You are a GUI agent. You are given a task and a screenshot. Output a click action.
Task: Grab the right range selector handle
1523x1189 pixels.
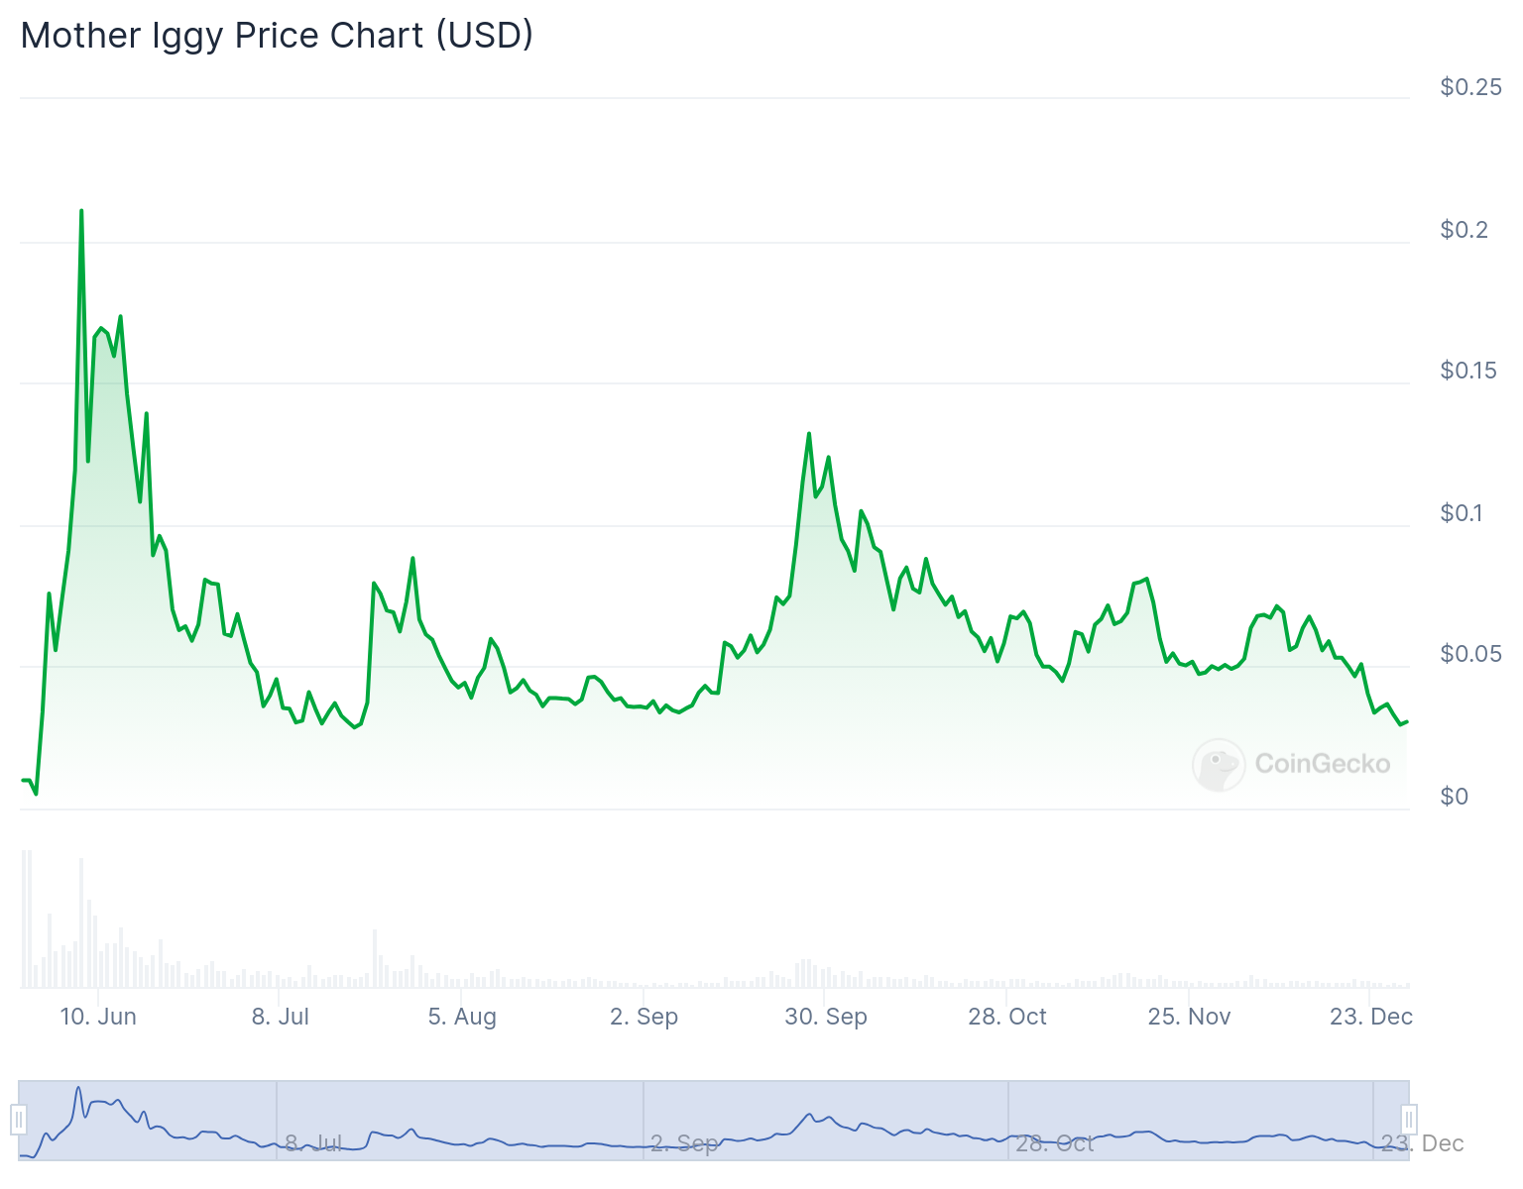[x=1409, y=1120]
